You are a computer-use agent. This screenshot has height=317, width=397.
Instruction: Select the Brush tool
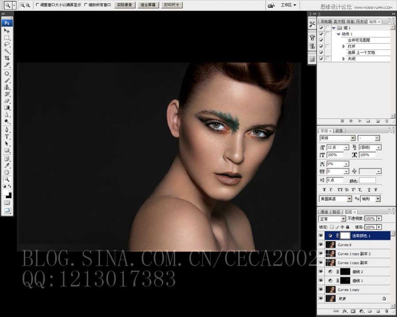[7, 81]
